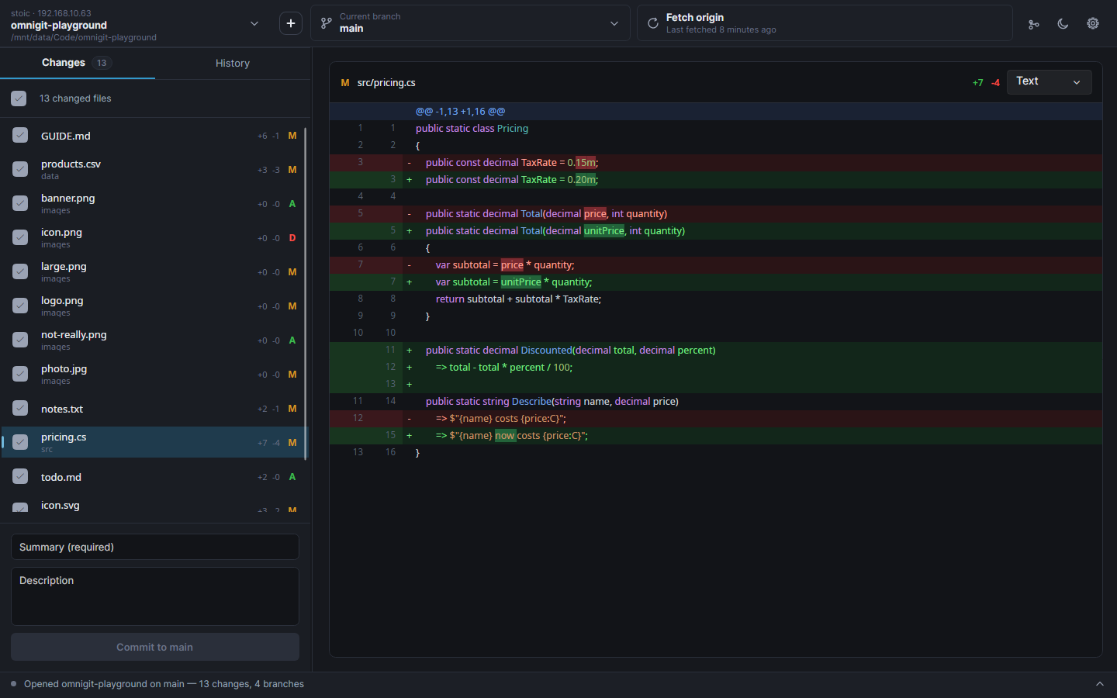
Task: Click the Fetch origin button
Action: (825, 23)
